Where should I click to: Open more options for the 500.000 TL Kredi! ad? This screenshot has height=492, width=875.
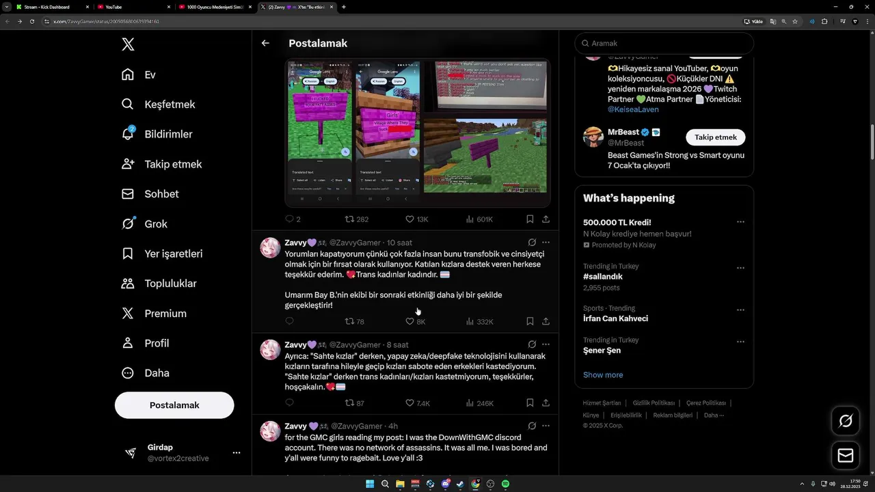tap(740, 222)
